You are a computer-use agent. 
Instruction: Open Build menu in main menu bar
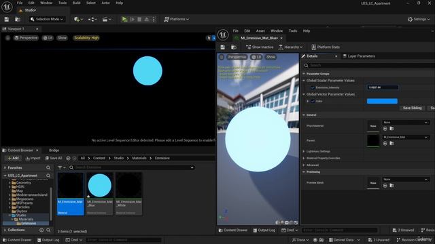(76, 3)
